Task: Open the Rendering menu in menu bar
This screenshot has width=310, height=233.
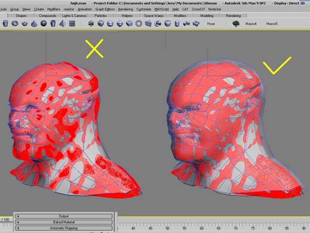Action: [x=125, y=10]
